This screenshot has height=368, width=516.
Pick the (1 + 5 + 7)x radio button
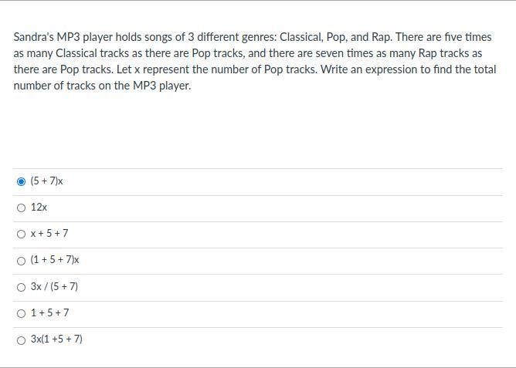click(x=21, y=260)
